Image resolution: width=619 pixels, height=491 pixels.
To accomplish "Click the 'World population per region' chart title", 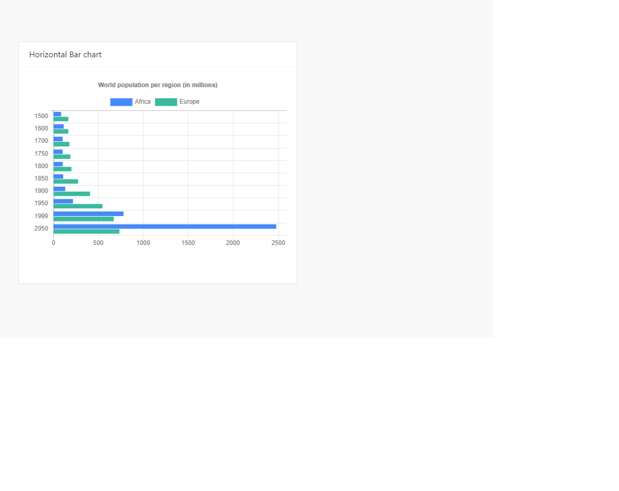I will click(158, 85).
